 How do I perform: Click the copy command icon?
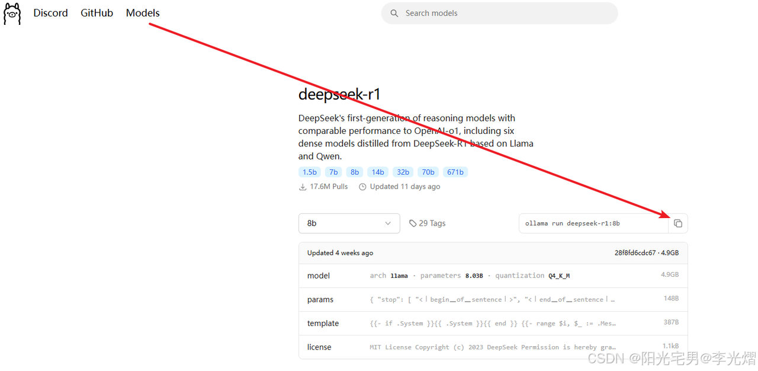coord(678,223)
